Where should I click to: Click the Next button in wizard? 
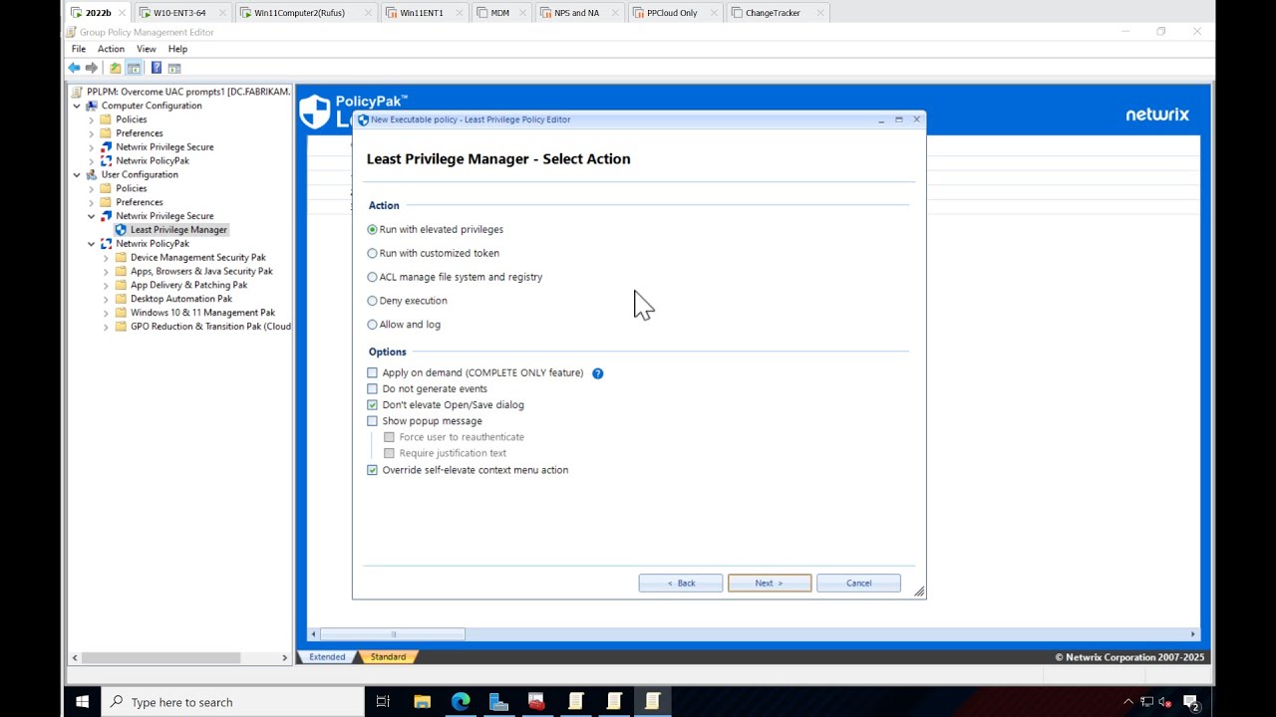[769, 584]
